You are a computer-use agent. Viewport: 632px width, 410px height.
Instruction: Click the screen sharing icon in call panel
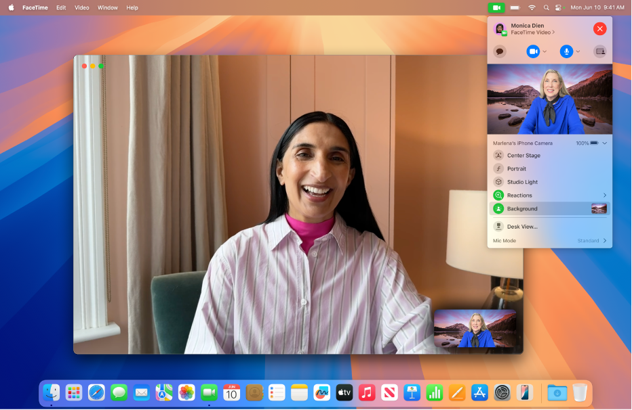[600, 51]
